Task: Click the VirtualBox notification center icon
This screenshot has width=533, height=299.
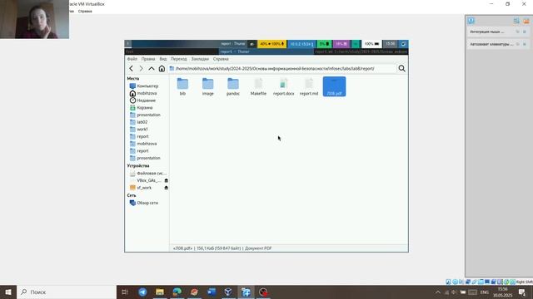Action: tap(471, 20)
